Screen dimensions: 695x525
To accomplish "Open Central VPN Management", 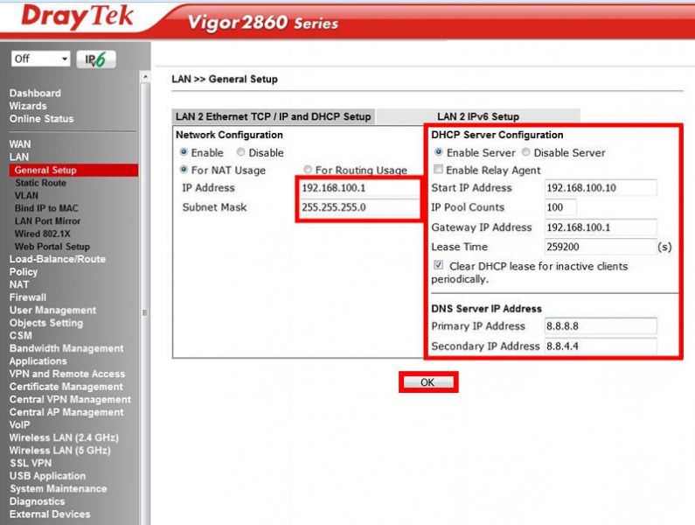I will point(70,400).
